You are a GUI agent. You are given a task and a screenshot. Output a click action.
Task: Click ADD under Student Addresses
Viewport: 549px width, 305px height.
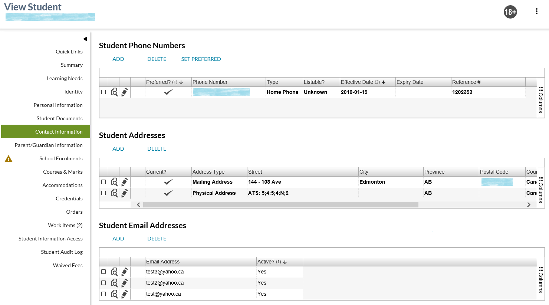point(118,149)
